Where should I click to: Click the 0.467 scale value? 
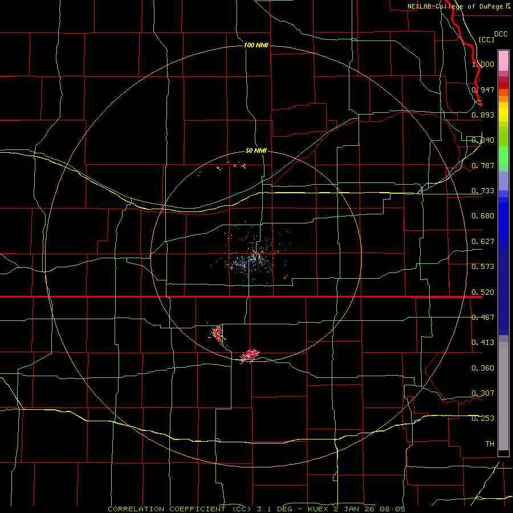[x=483, y=317]
